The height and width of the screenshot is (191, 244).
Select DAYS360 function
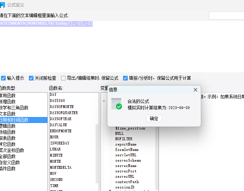[57, 101]
